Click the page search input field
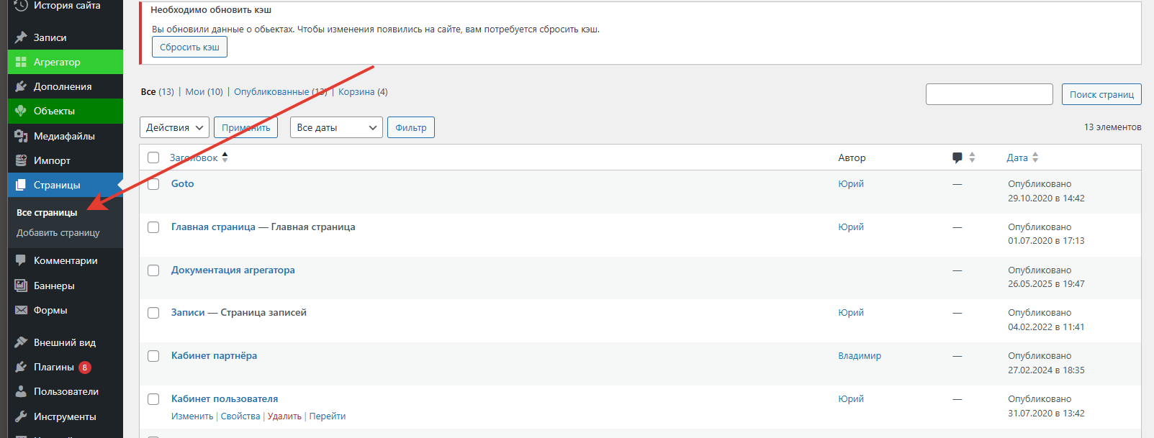Screen dimensions: 1154x438 [989, 94]
